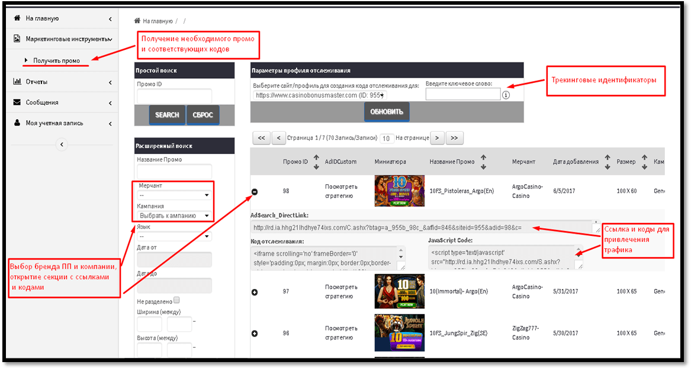Click the 10FS_Pistoleras_Argo thumbnail
Screen dimensions: 691x368
[x=399, y=191]
